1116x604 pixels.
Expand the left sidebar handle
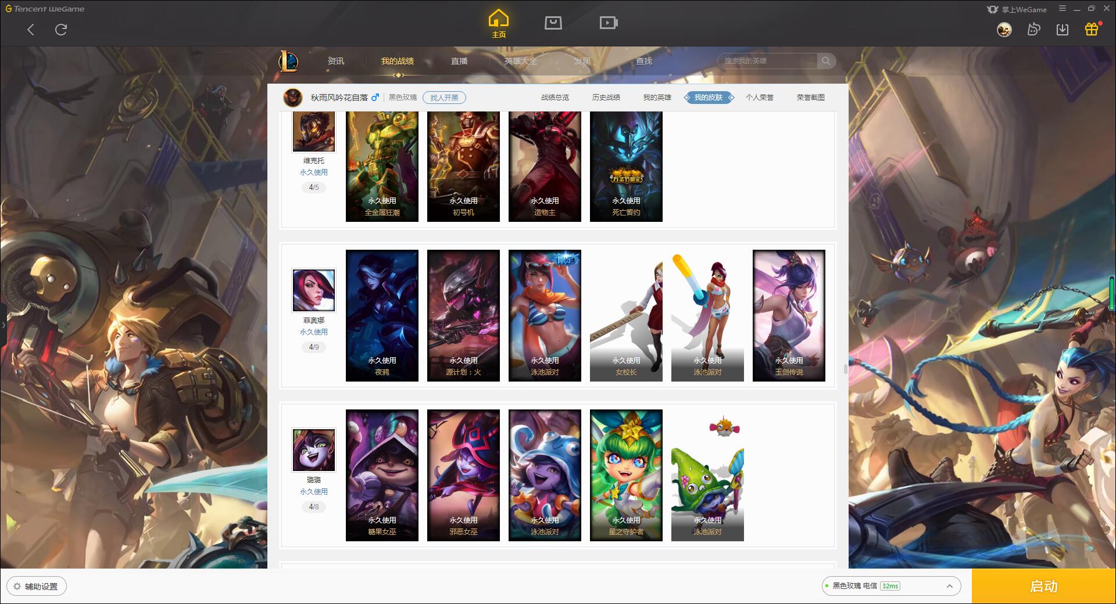tap(3, 325)
